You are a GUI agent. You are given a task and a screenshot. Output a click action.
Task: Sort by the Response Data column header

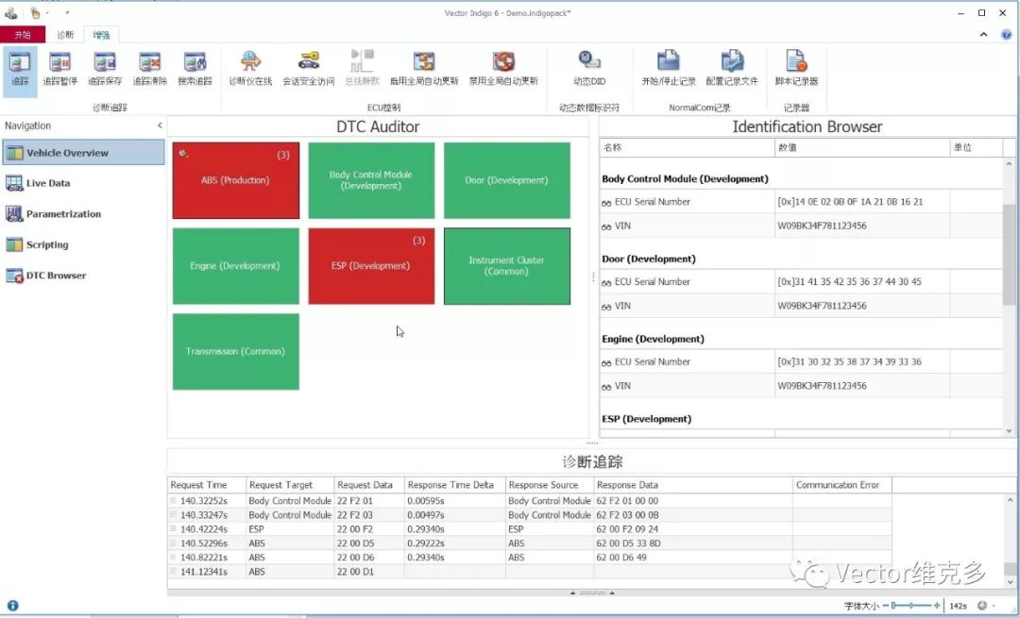(693, 485)
